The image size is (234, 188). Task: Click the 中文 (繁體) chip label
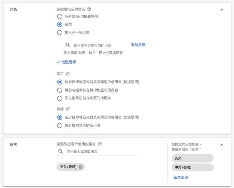68,167
